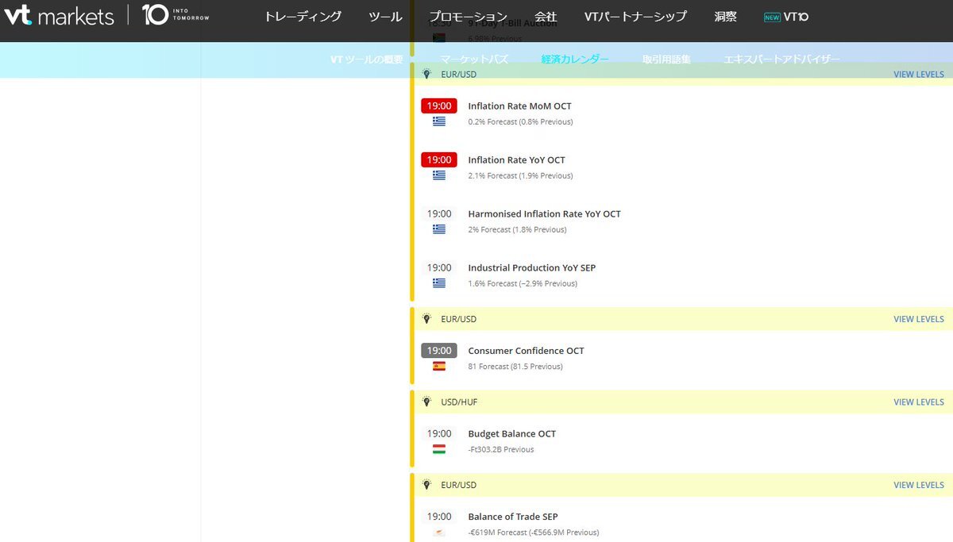Image resolution: width=953 pixels, height=542 pixels.
Task: Click Greek flag under Inflation Rate YoY OCT
Action: 439,175
